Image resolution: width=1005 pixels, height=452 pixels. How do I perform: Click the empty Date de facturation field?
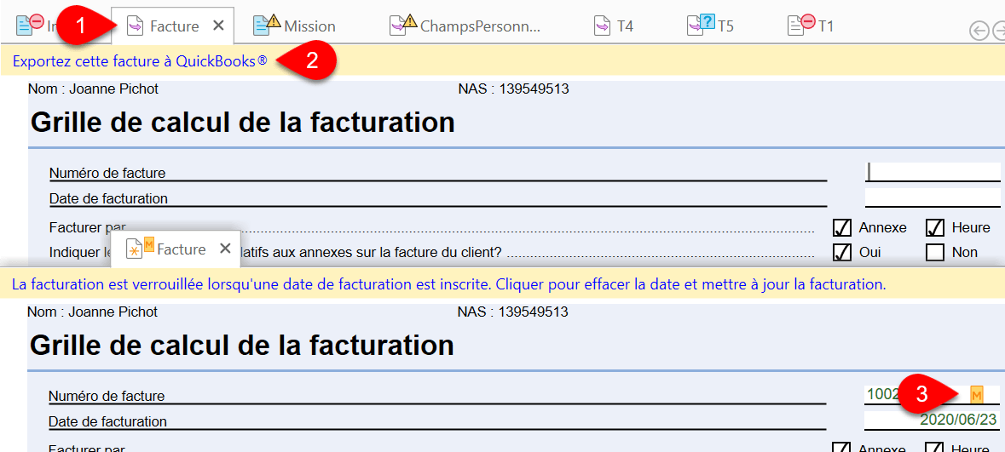click(933, 197)
